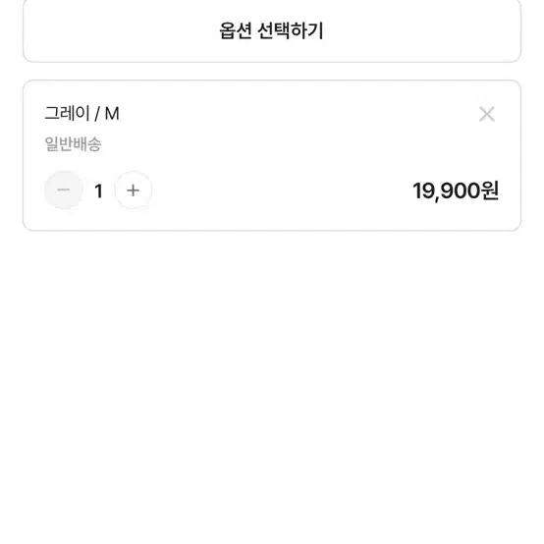
Task: Expand option choices via 옵션 선택하기
Action: coord(272,30)
